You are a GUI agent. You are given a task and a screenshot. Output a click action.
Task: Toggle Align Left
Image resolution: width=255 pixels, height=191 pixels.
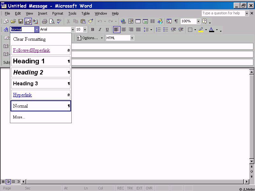point(117,30)
